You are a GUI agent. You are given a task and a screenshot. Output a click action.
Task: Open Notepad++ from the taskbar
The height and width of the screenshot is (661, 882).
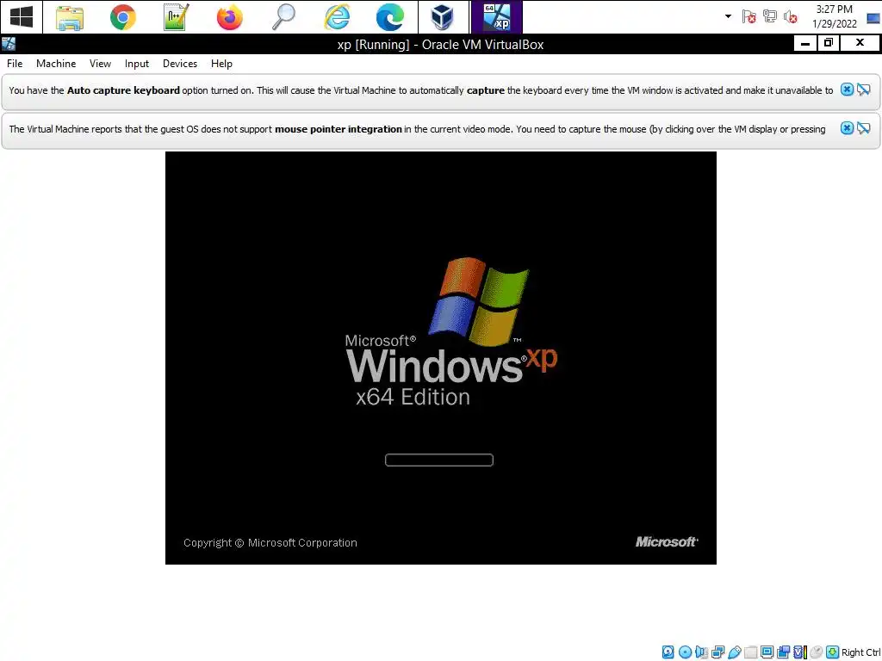pos(176,17)
